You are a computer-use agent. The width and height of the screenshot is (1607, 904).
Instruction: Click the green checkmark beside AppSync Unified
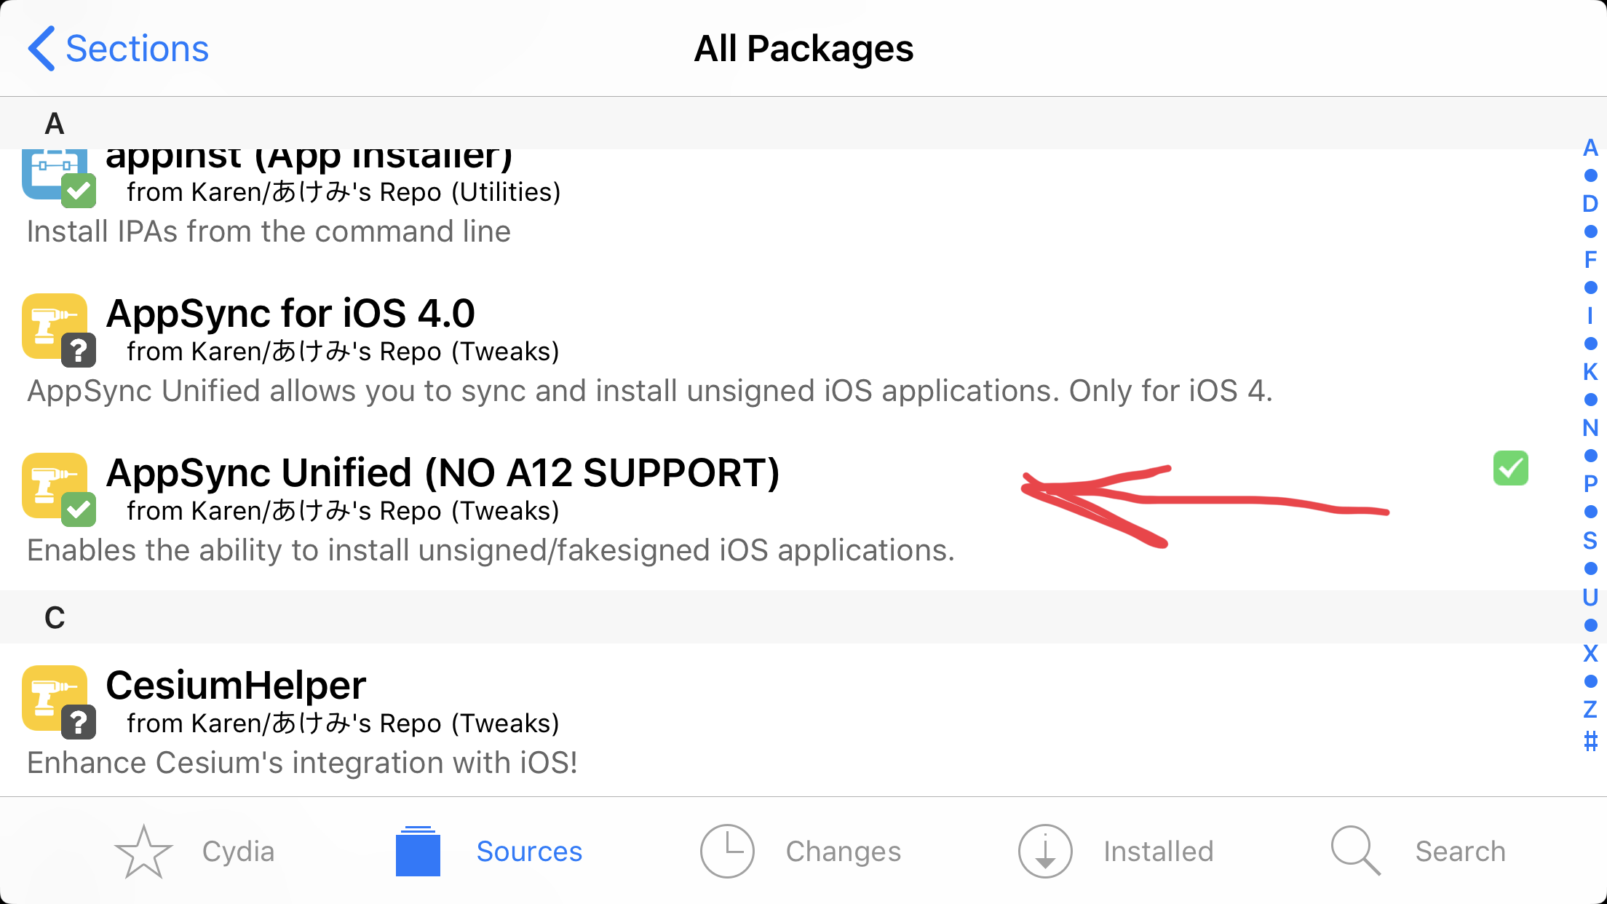click(x=1511, y=468)
